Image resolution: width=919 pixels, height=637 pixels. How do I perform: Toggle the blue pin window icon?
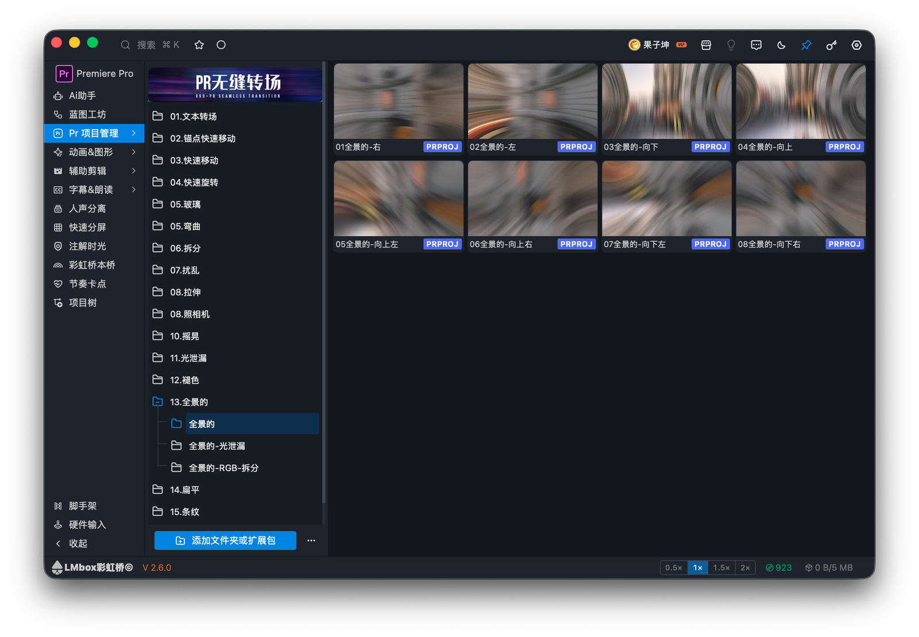click(806, 45)
